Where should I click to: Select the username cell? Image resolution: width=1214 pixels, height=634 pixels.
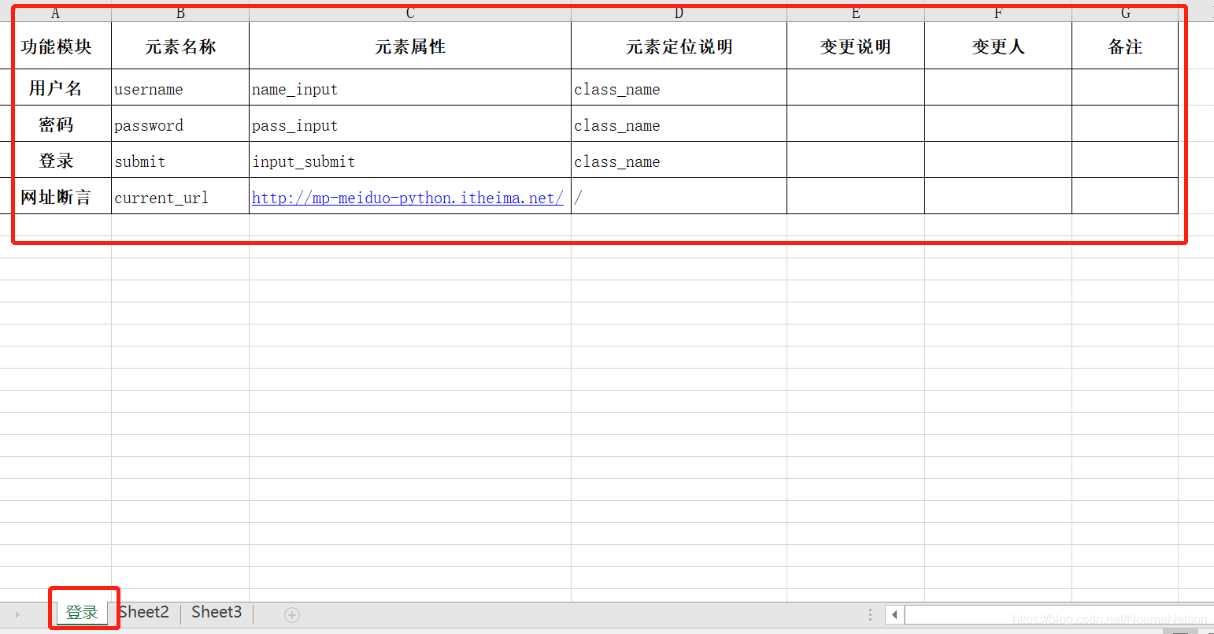tap(180, 87)
